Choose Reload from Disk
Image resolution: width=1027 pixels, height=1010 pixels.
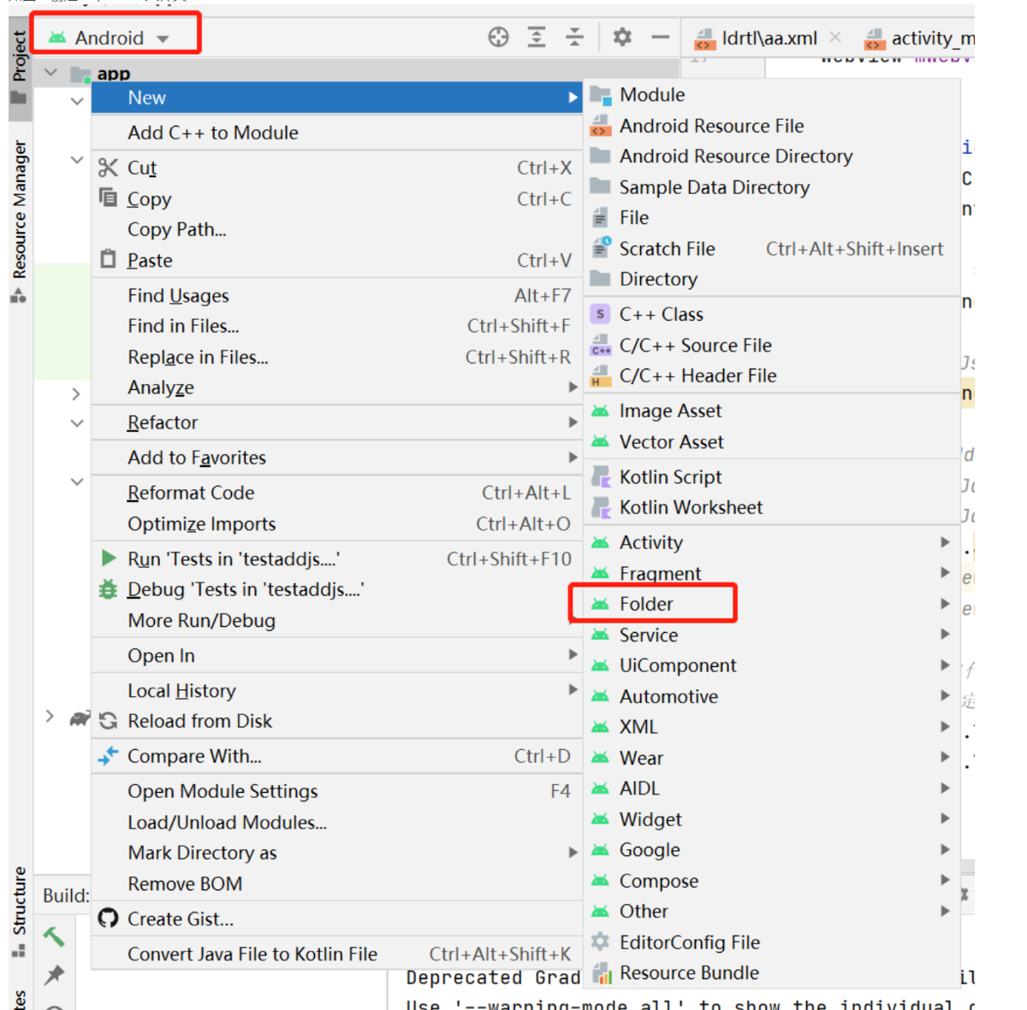point(337,721)
